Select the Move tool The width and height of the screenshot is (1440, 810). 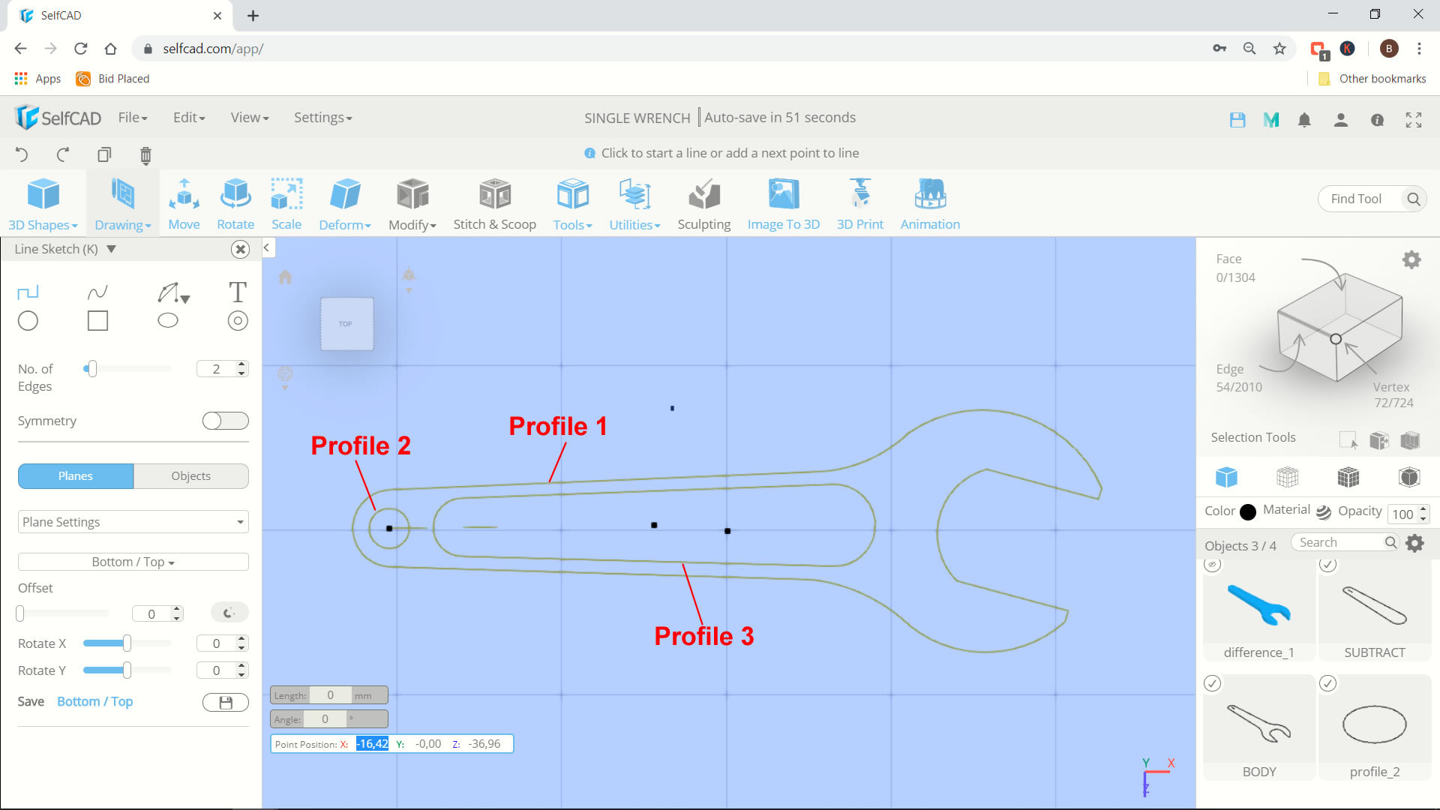pyautogui.click(x=184, y=203)
